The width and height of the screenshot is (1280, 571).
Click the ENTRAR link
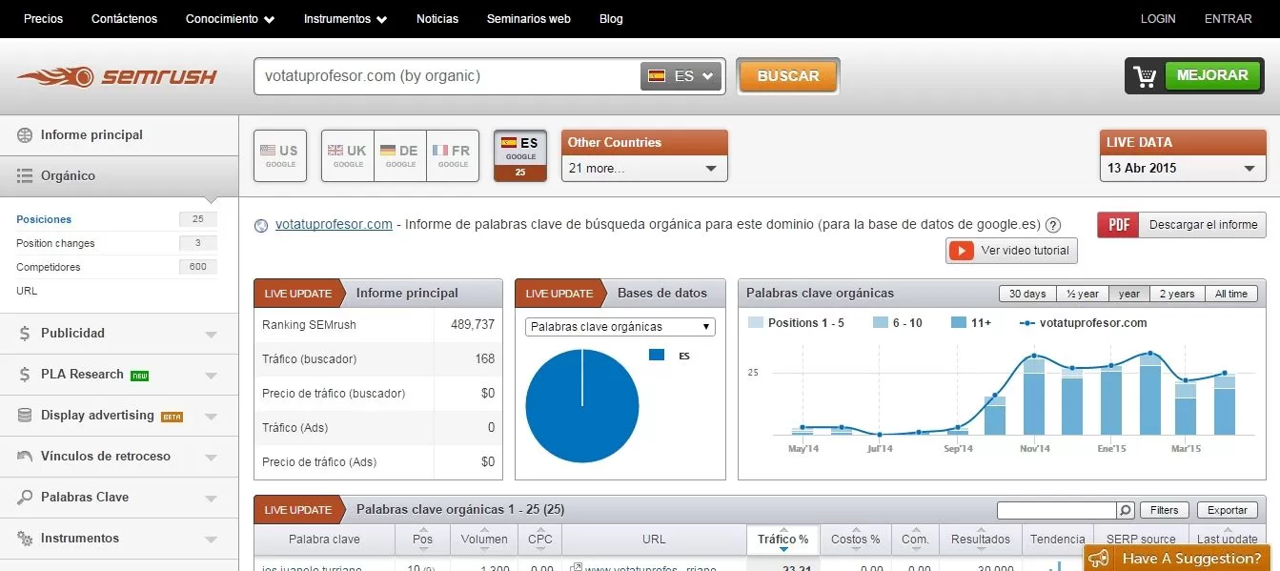click(1229, 19)
